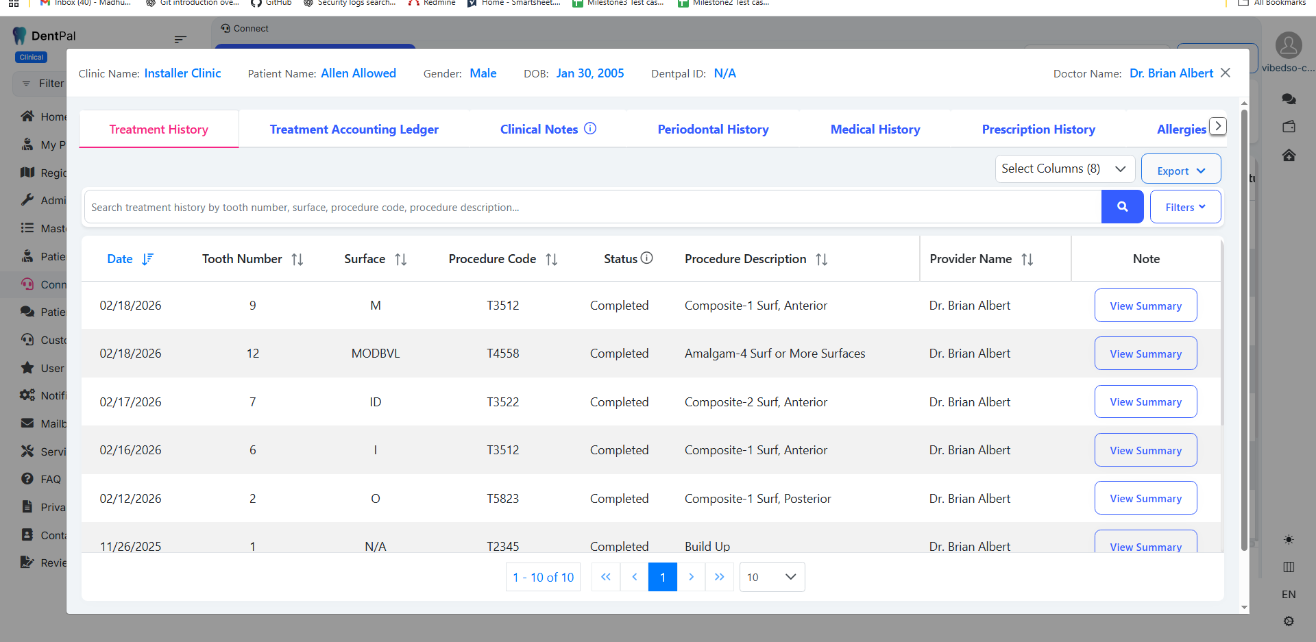This screenshot has width=1316, height=642.
Task: Click the Status column info icon
Action: tap(647, 258)
